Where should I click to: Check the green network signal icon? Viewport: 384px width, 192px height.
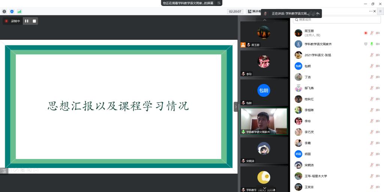[19, 12]
